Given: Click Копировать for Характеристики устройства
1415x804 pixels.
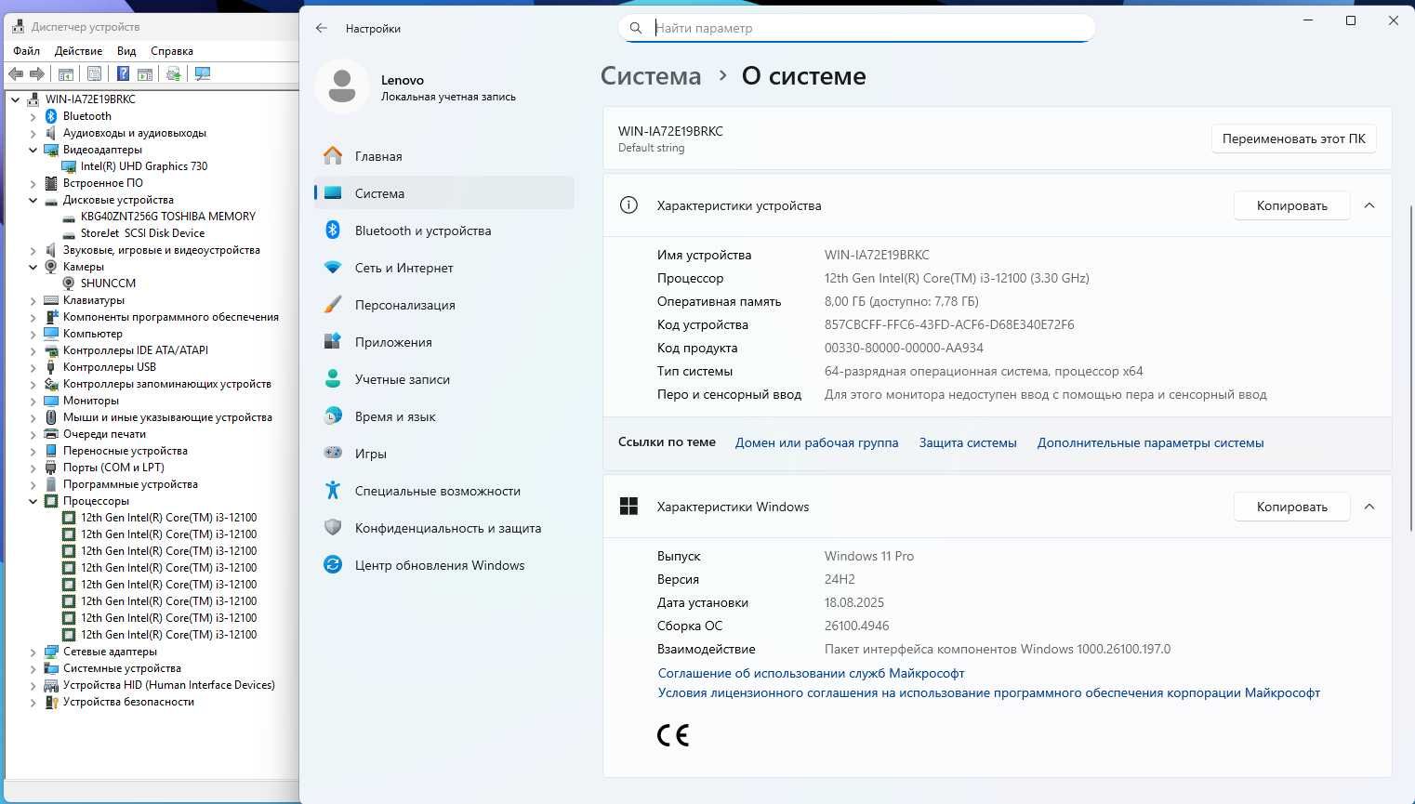Looking at the screenshot, I should pos(1291,205).
